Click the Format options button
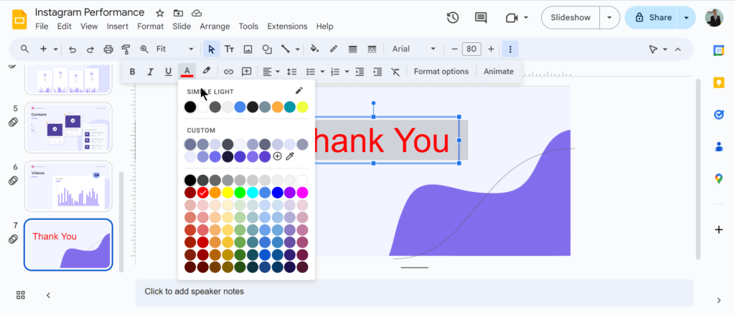Screen dimensions: 735x316 click(x=441, y=72)
